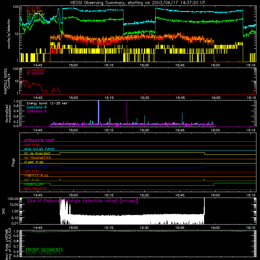Click the ATTENUATOR_STATE flag label
Image resolution: width=260 pixels, height=260 pixels.
pyautogui.click(x=39, y=140)
